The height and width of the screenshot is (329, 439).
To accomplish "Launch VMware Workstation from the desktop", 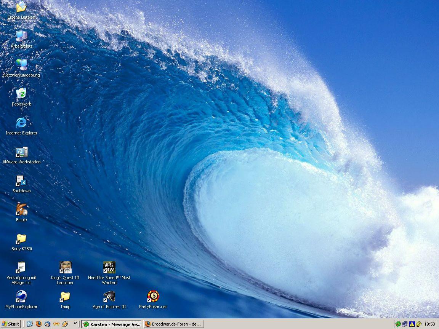I will point(21,152).
